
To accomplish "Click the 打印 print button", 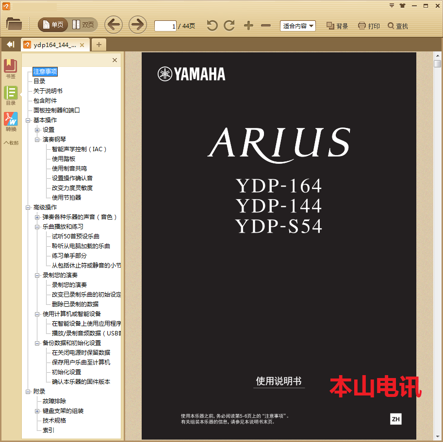I will pyautogui.click(x=369, y=26).
